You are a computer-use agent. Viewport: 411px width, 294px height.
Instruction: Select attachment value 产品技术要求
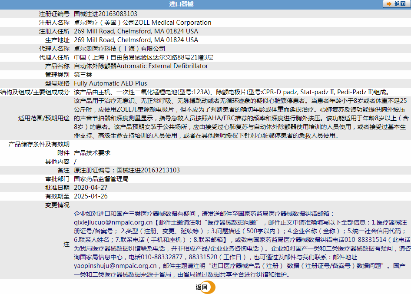click(x=92, y=153)
